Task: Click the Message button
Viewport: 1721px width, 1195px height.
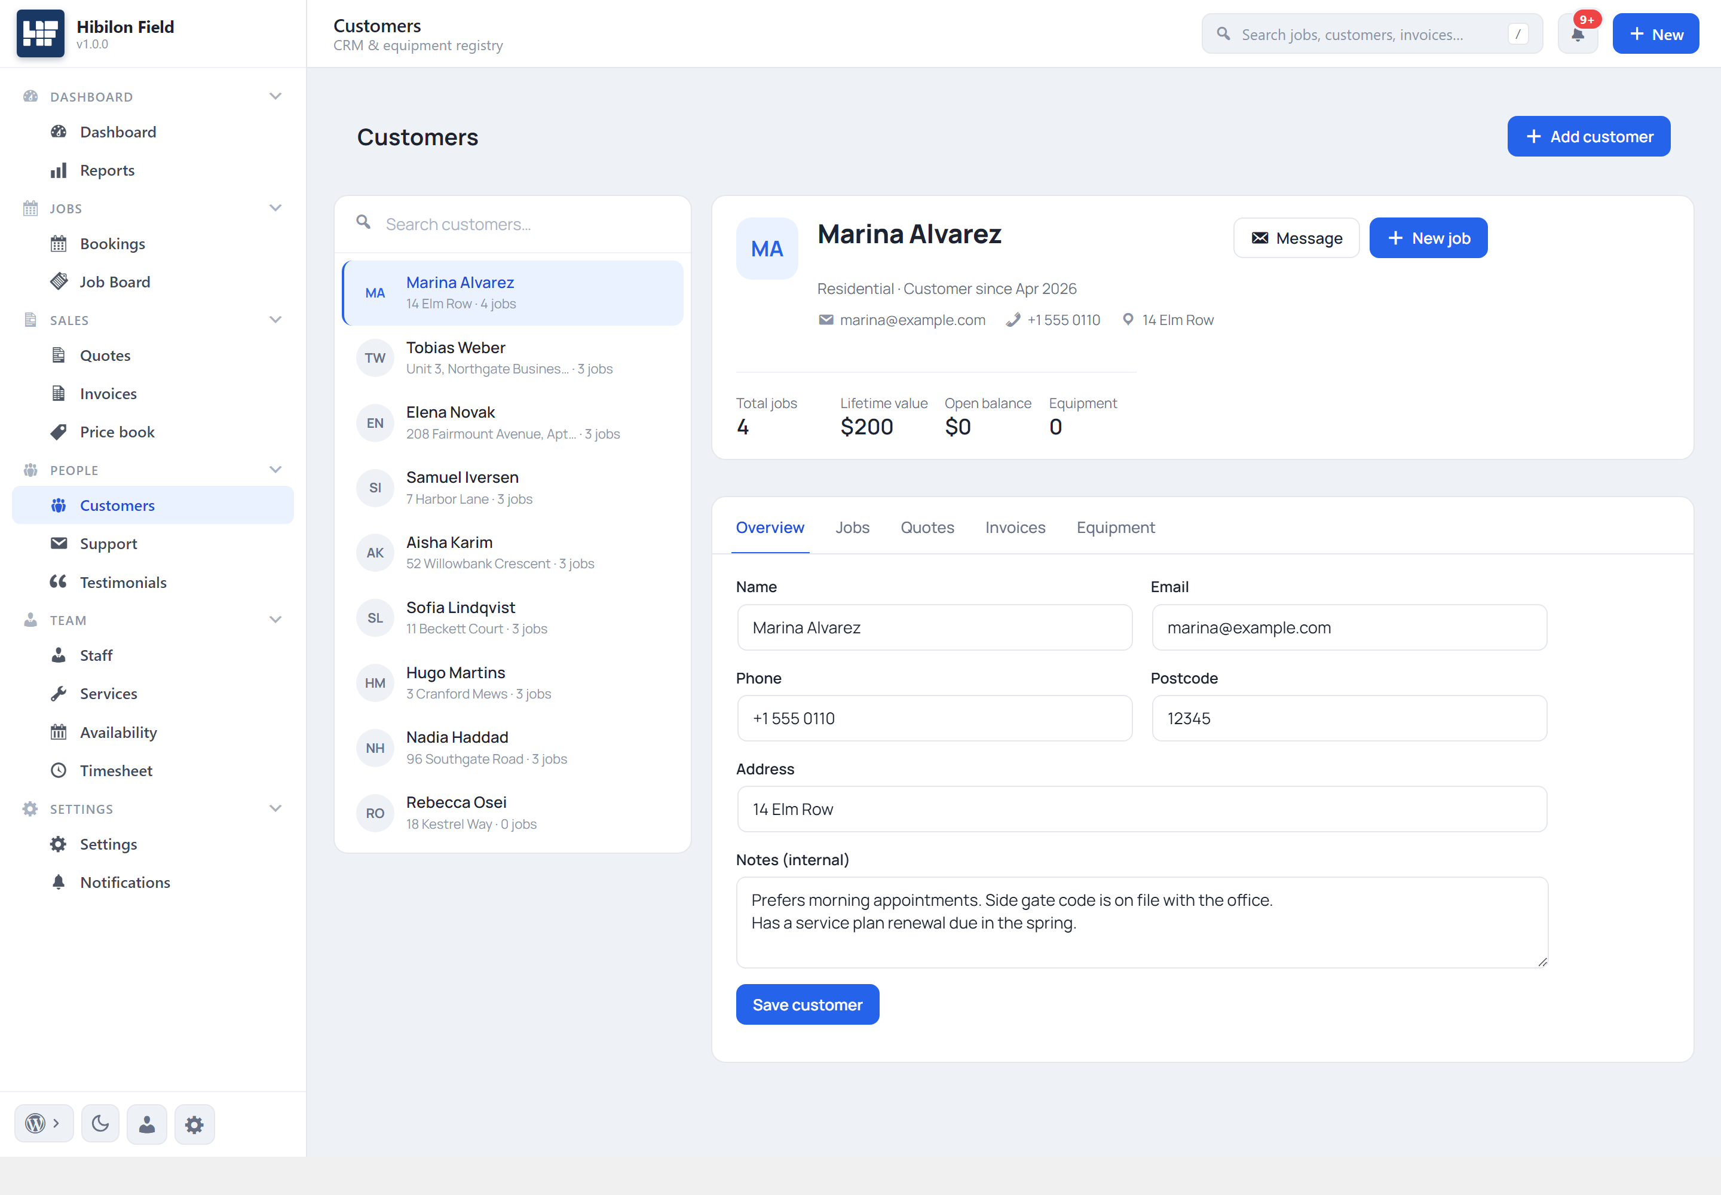Action: (1296, 238)
